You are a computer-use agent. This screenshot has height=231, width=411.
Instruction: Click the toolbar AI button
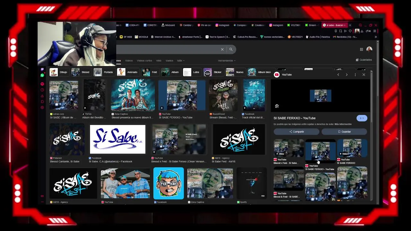(368, 31)
